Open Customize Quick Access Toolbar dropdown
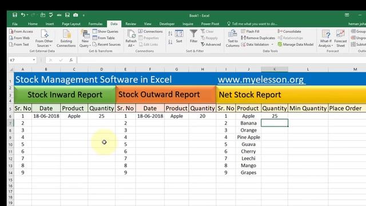 [83, 15]
